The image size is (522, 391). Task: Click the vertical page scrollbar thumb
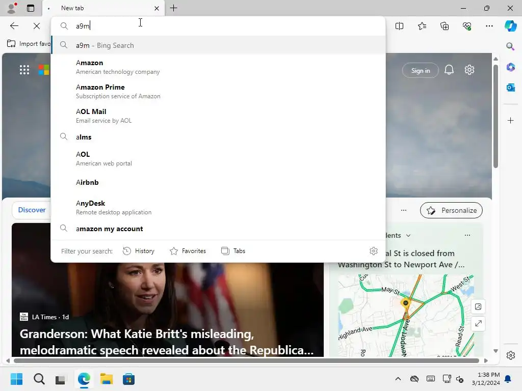[495, 117]
